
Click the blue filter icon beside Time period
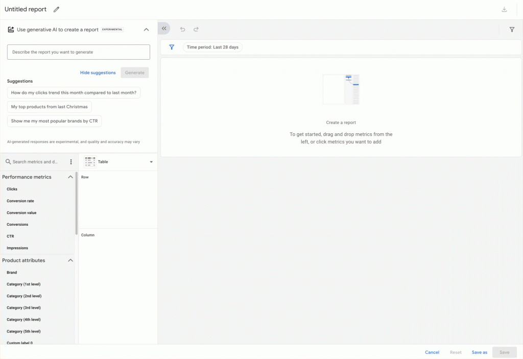coord(172,47)
